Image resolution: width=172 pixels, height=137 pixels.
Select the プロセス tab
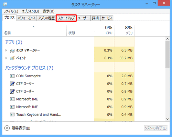coord(10,18)
